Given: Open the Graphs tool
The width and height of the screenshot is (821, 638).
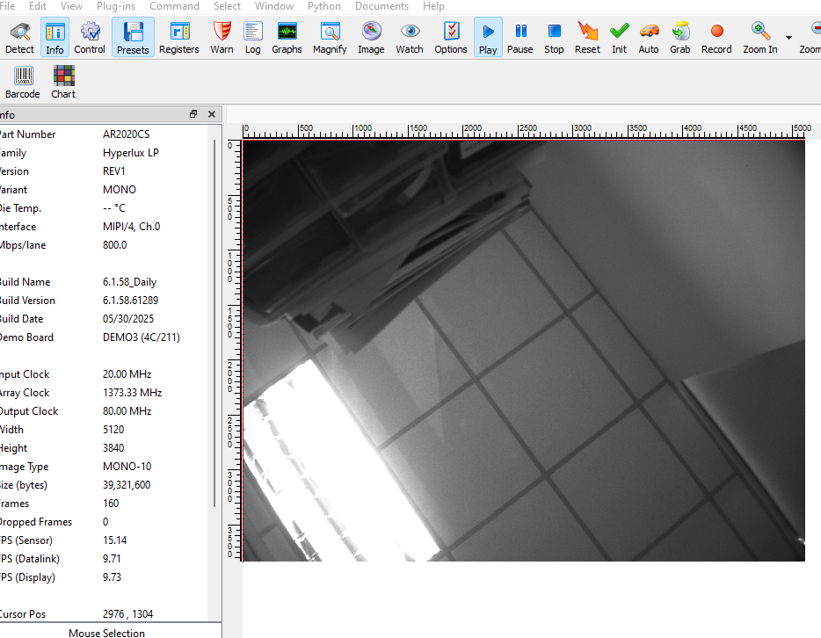Looking at the screenshot, I should (287, 37).
